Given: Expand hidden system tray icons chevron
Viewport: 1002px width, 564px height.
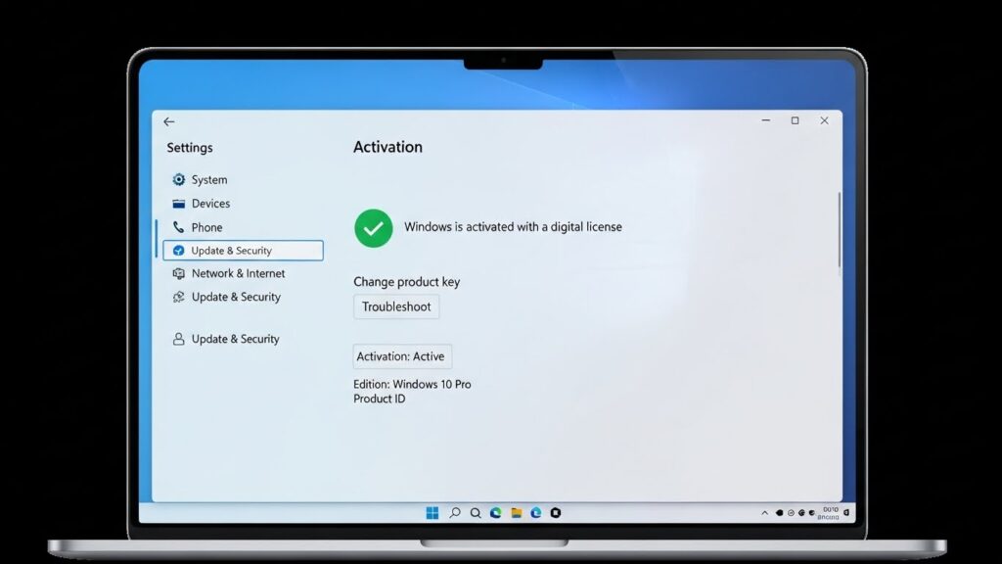Looking at the screenshot, I should 764,512.
